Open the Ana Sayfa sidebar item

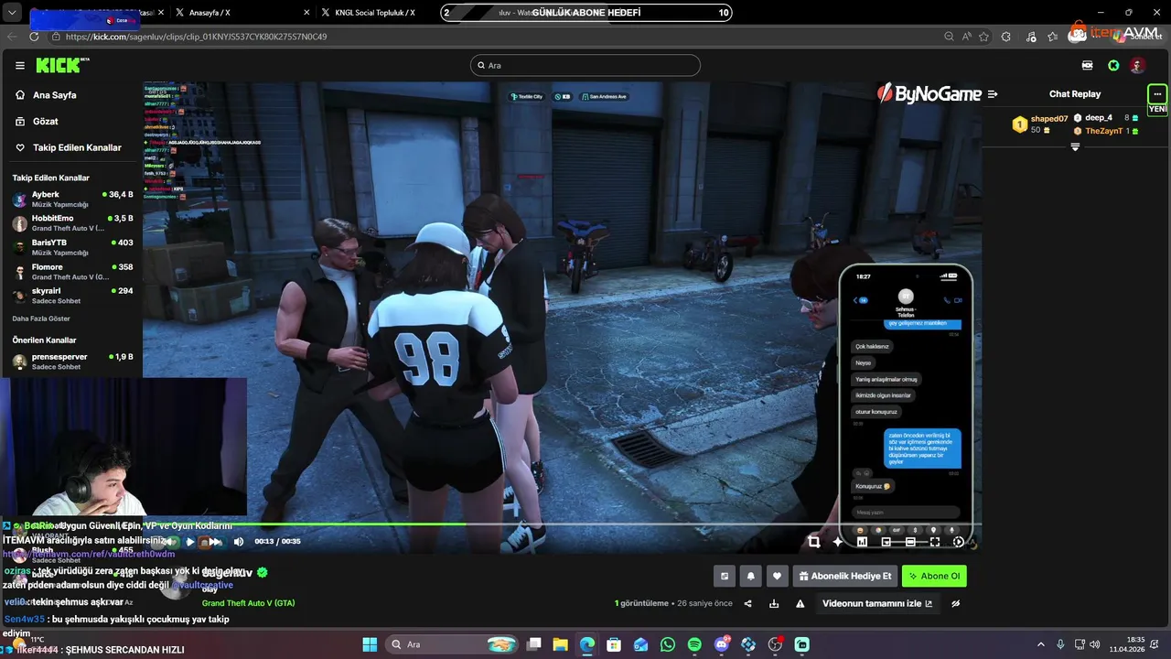coord(54,95)
